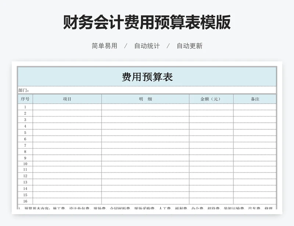Click the row number 5 cell
Image resolution: width=294 pixels, height=226 pixels.
[25, 132]
